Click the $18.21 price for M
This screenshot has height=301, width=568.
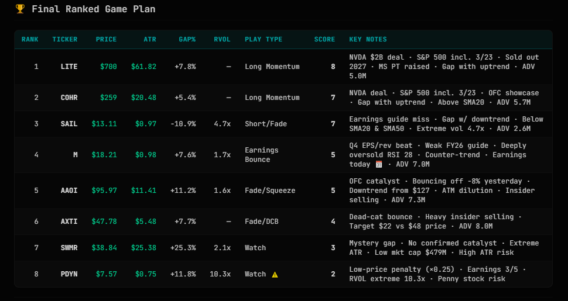(x=104, y=155)
